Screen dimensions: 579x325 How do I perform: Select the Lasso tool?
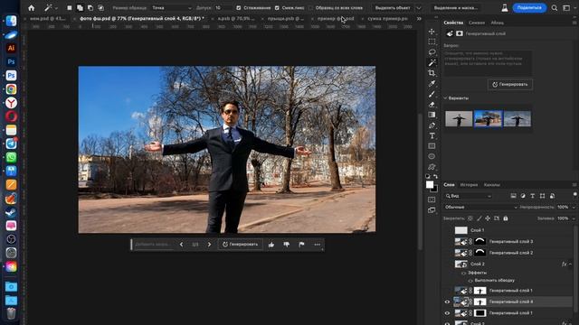[432, 52]
